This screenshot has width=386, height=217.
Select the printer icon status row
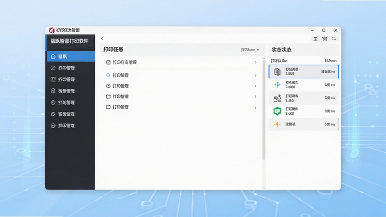coord(303,98)
